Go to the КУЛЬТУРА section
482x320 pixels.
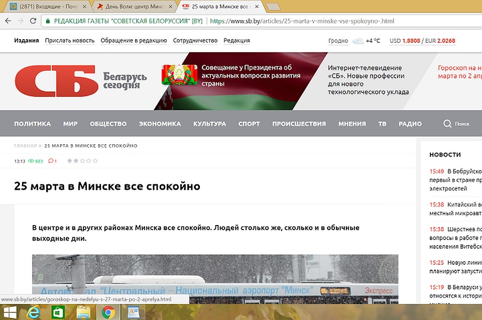coord(210,124)
